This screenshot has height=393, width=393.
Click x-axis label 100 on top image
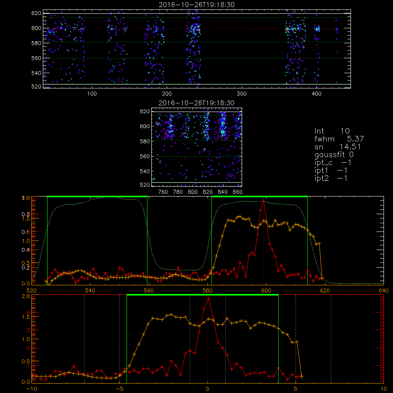(x=92, y=94)
